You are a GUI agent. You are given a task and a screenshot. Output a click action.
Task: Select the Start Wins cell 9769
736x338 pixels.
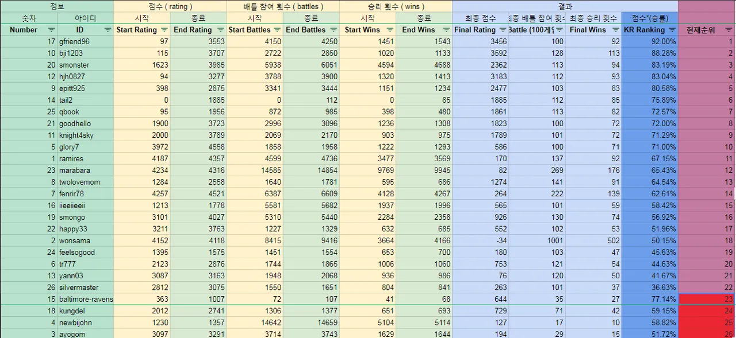click(367, 170)
